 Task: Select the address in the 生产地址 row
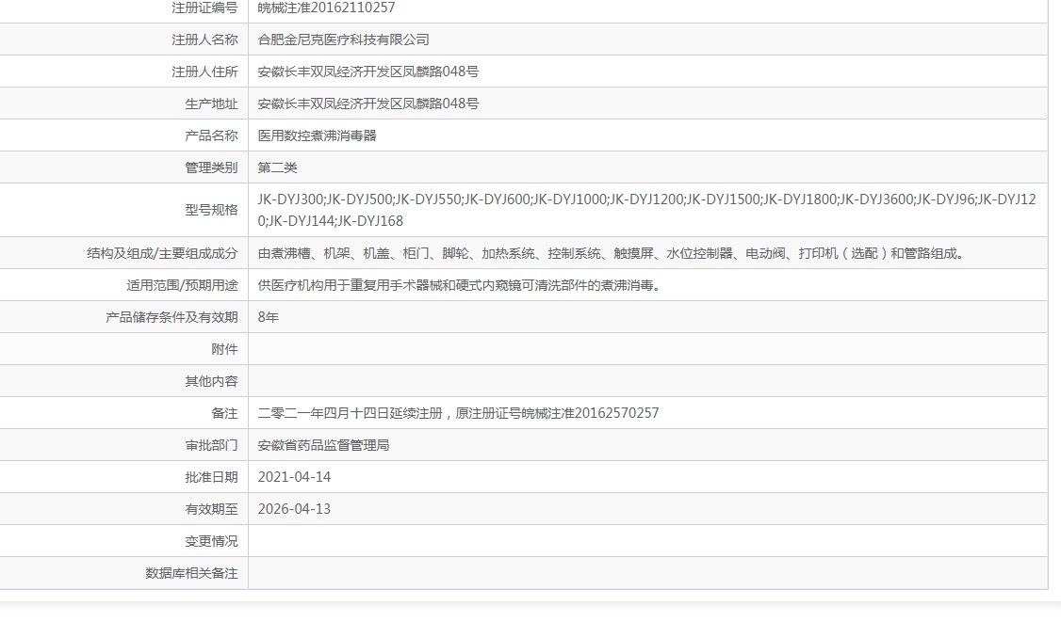tap(368, 104)
